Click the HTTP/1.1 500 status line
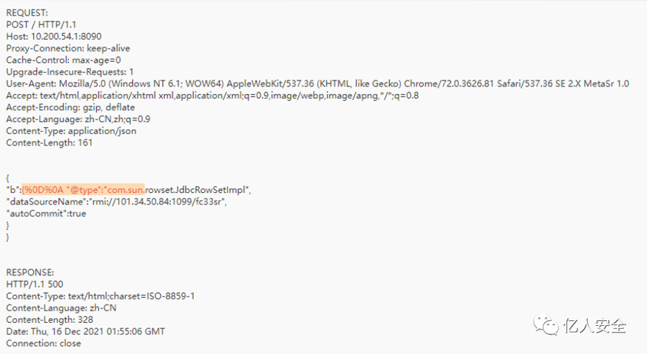The width and height of the screenshot is (647, 354). (x=35, y=285)
